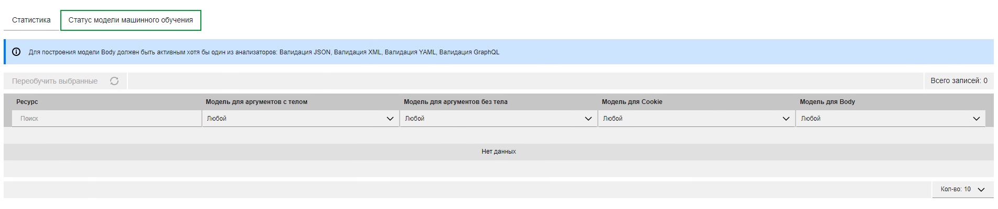Switch to the Статистика tab
The height and width of the screenshot is (209, 998).
click(x=31, y=20)
